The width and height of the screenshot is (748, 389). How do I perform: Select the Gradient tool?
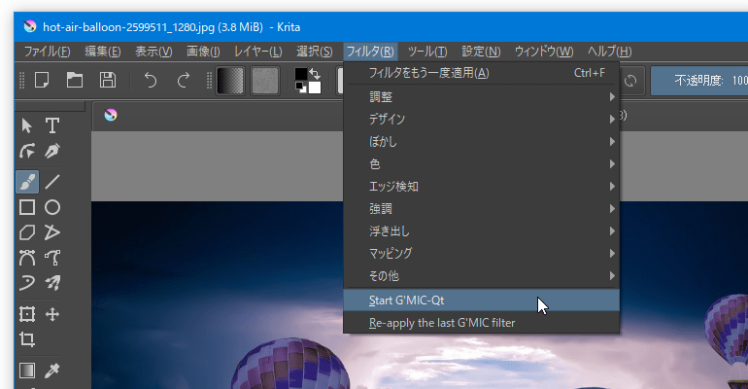pyautogui.click(x=27, y=371)
